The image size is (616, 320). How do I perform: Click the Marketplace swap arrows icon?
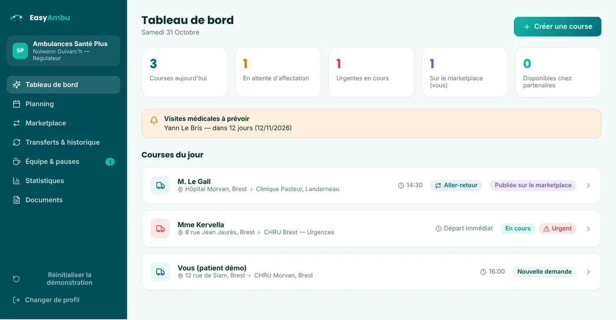17,123
